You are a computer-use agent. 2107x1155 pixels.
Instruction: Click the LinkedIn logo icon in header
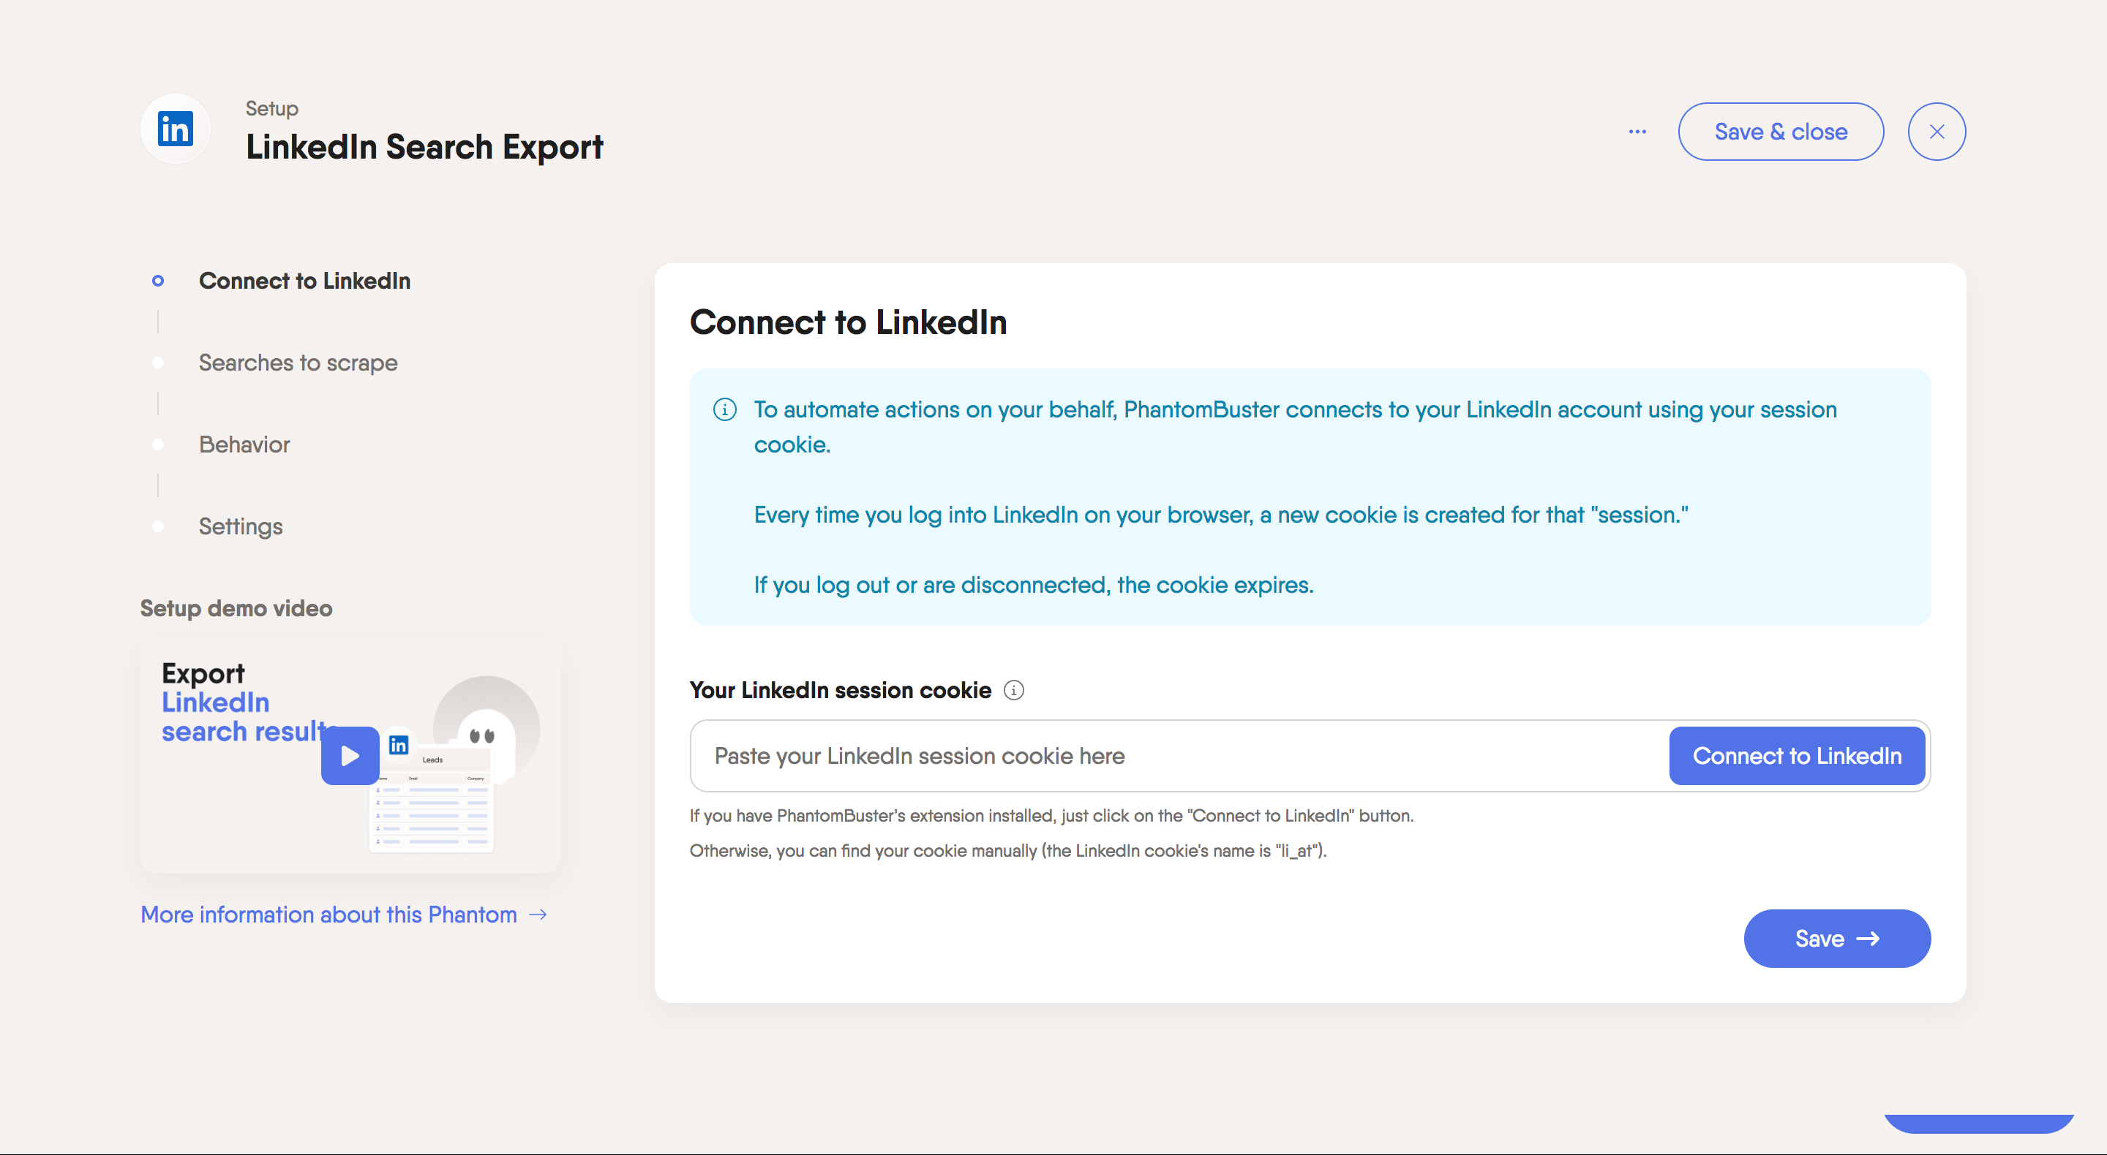[x=175, y=129]
